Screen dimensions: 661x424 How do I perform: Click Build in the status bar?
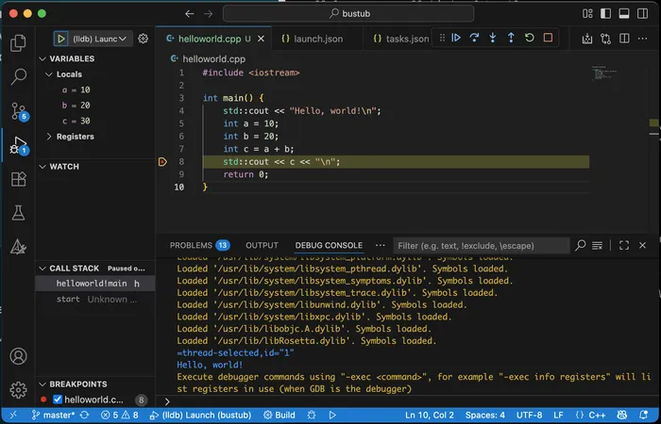click(x=280, y=416)
